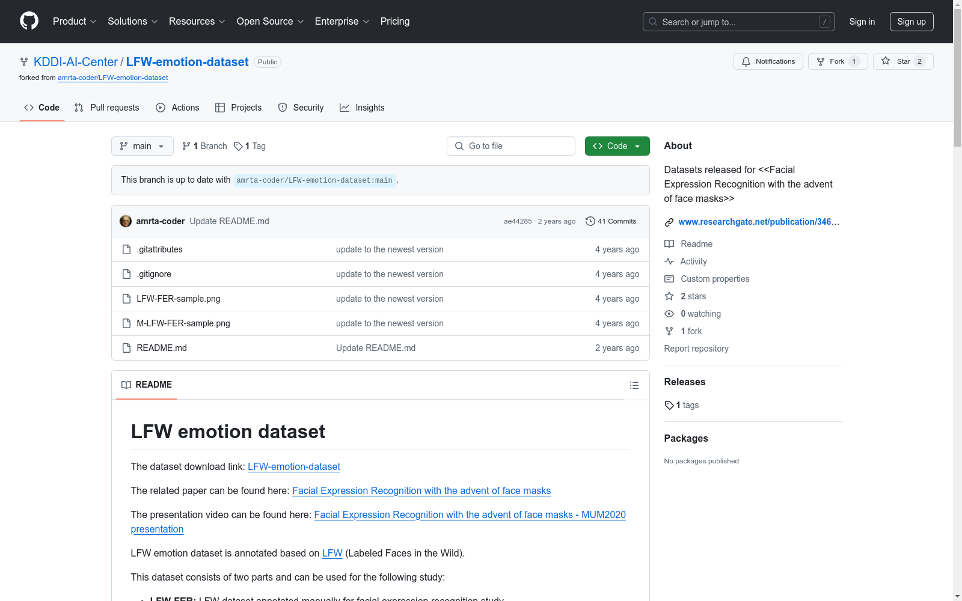Click the eye icon beside 0 watching
Image resolution: width=962 pixels, height=601 pixels.
click(669, 314)
